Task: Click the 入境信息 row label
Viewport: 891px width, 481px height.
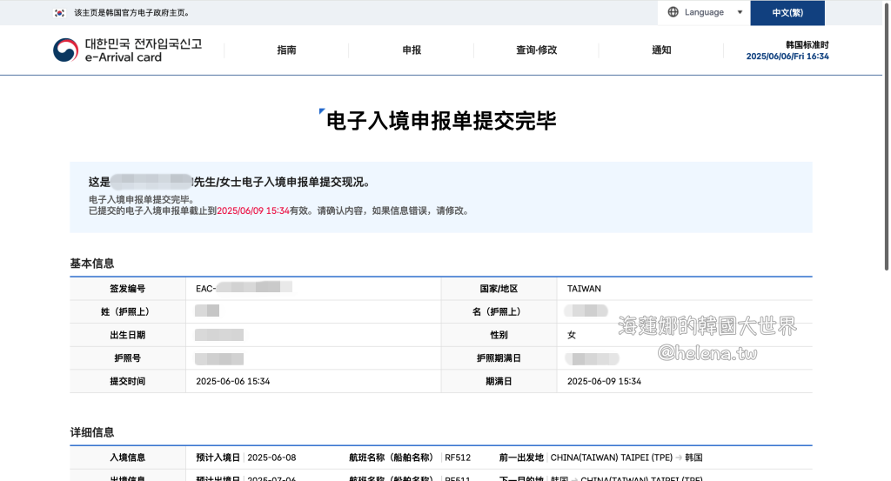Action: click(x=127, y=458)
